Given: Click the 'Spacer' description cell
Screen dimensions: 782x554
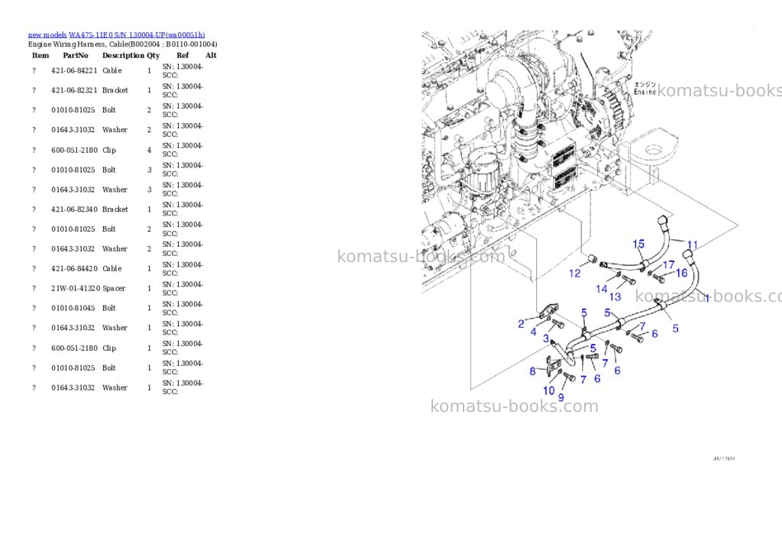Looking at the screenshot, I should [x=114, y=289].
